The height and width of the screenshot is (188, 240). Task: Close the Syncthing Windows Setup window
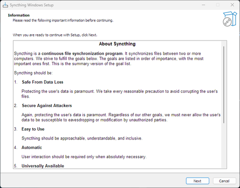tap(232, 5)
